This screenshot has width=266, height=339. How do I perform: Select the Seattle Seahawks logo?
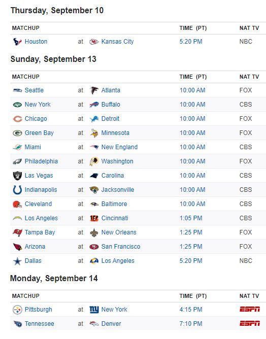[17, 90]
